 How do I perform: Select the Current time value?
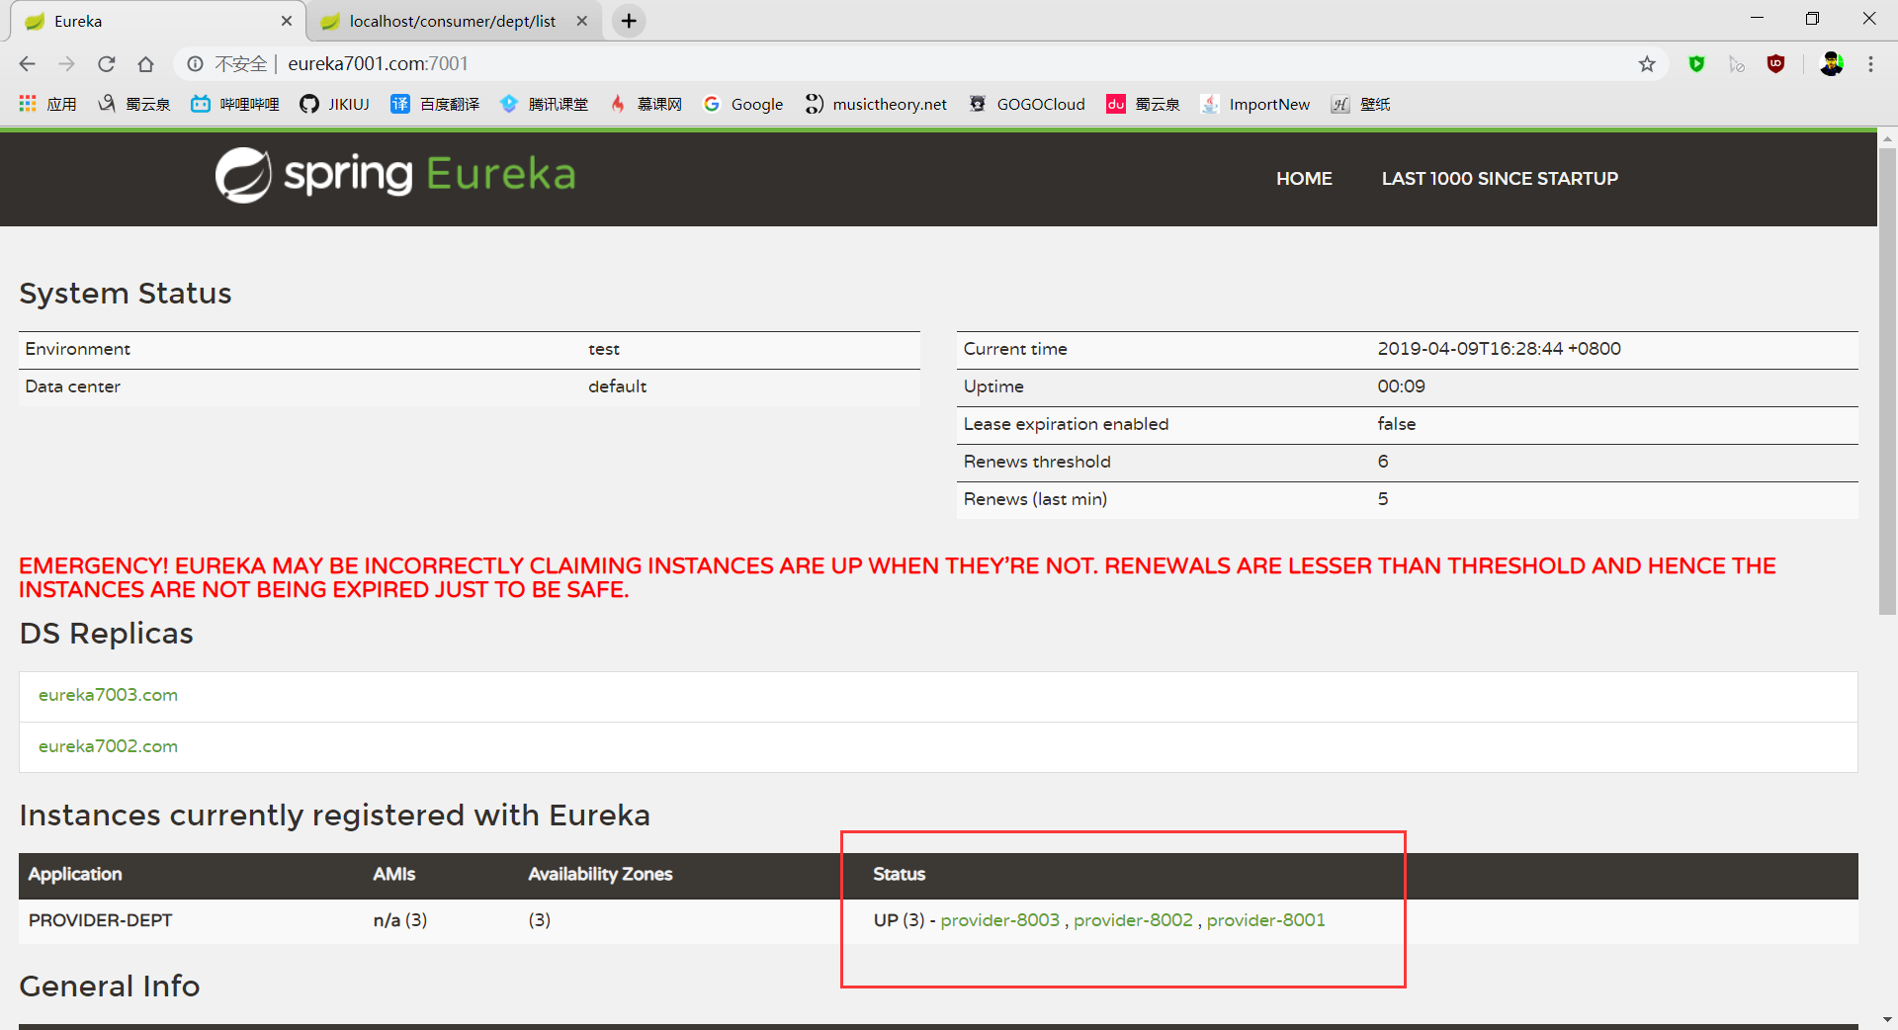1499,349
